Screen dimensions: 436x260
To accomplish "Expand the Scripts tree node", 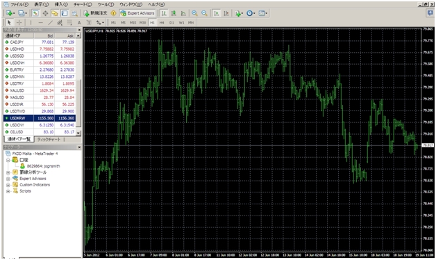I will point(8,191).
